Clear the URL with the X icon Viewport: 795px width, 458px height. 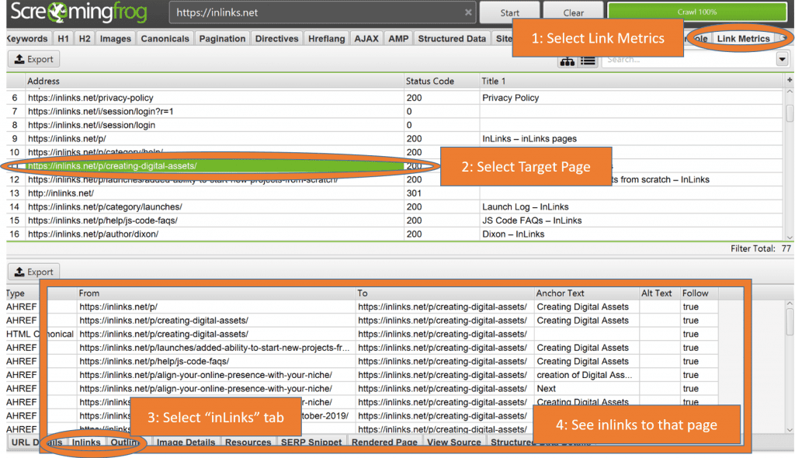468,12
